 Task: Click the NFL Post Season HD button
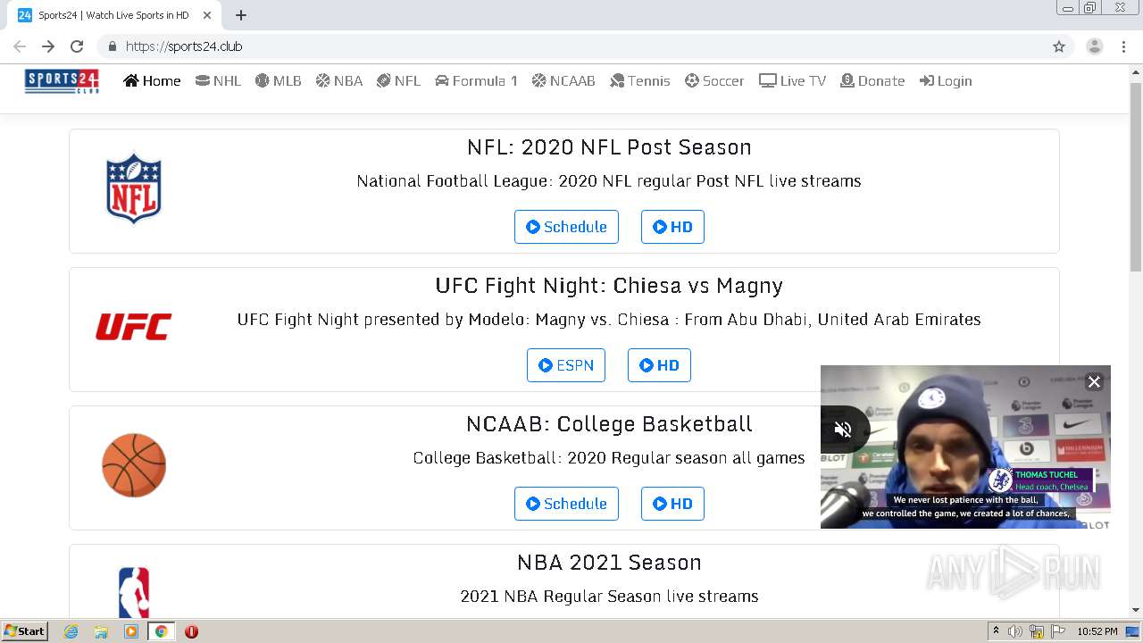pos(672,227)
